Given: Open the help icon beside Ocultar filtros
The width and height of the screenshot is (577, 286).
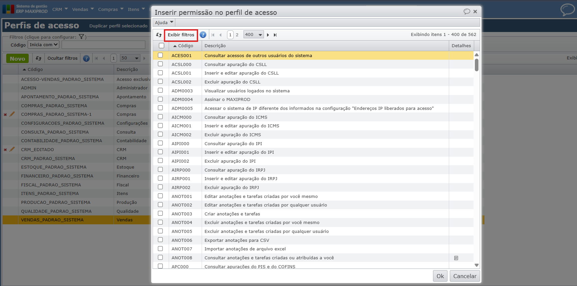Looking at the screenshot, I should pyautogui.click(x=86, y=58).
